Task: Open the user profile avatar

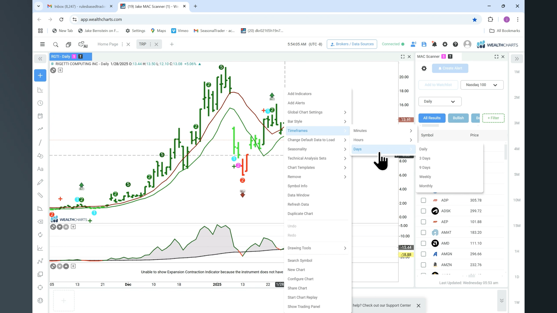Action: 467,44
